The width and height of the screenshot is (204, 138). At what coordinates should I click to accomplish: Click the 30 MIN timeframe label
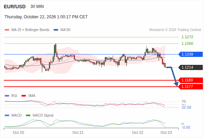(37, 7)
